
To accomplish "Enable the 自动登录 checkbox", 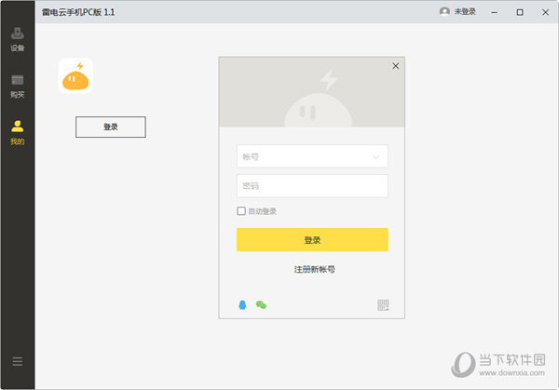I will (x=241, y=211).
